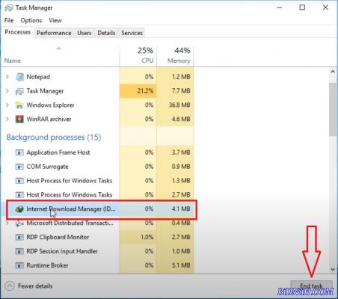Click the RDP Session Input Handler icon

point(19,251)
